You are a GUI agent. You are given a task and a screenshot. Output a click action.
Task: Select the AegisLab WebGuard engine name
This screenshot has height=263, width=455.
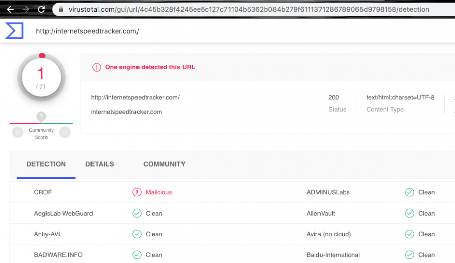64,213
